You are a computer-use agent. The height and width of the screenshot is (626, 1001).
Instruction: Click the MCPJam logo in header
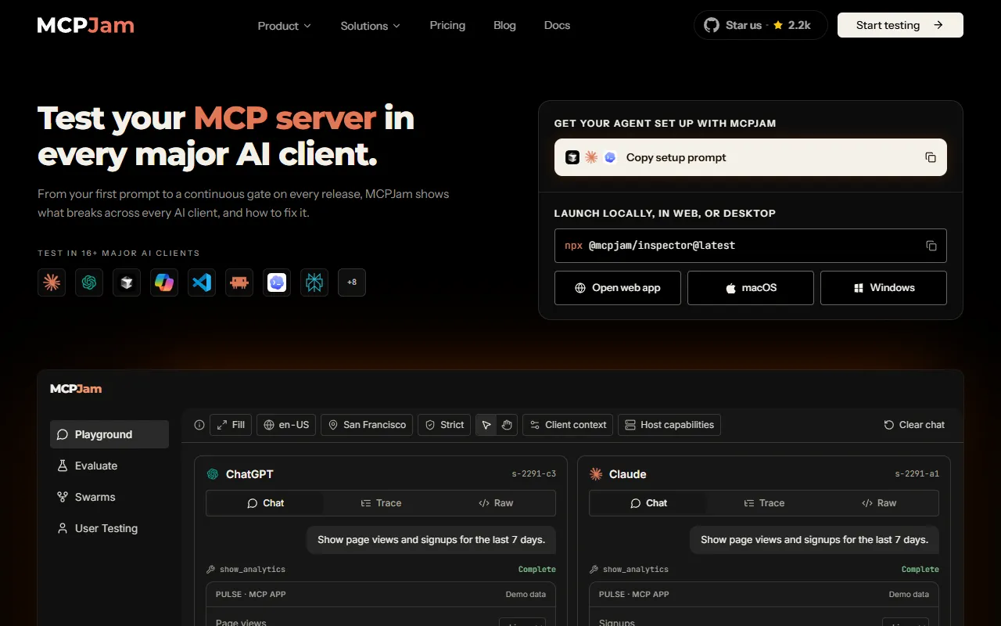tap(86, 25)
